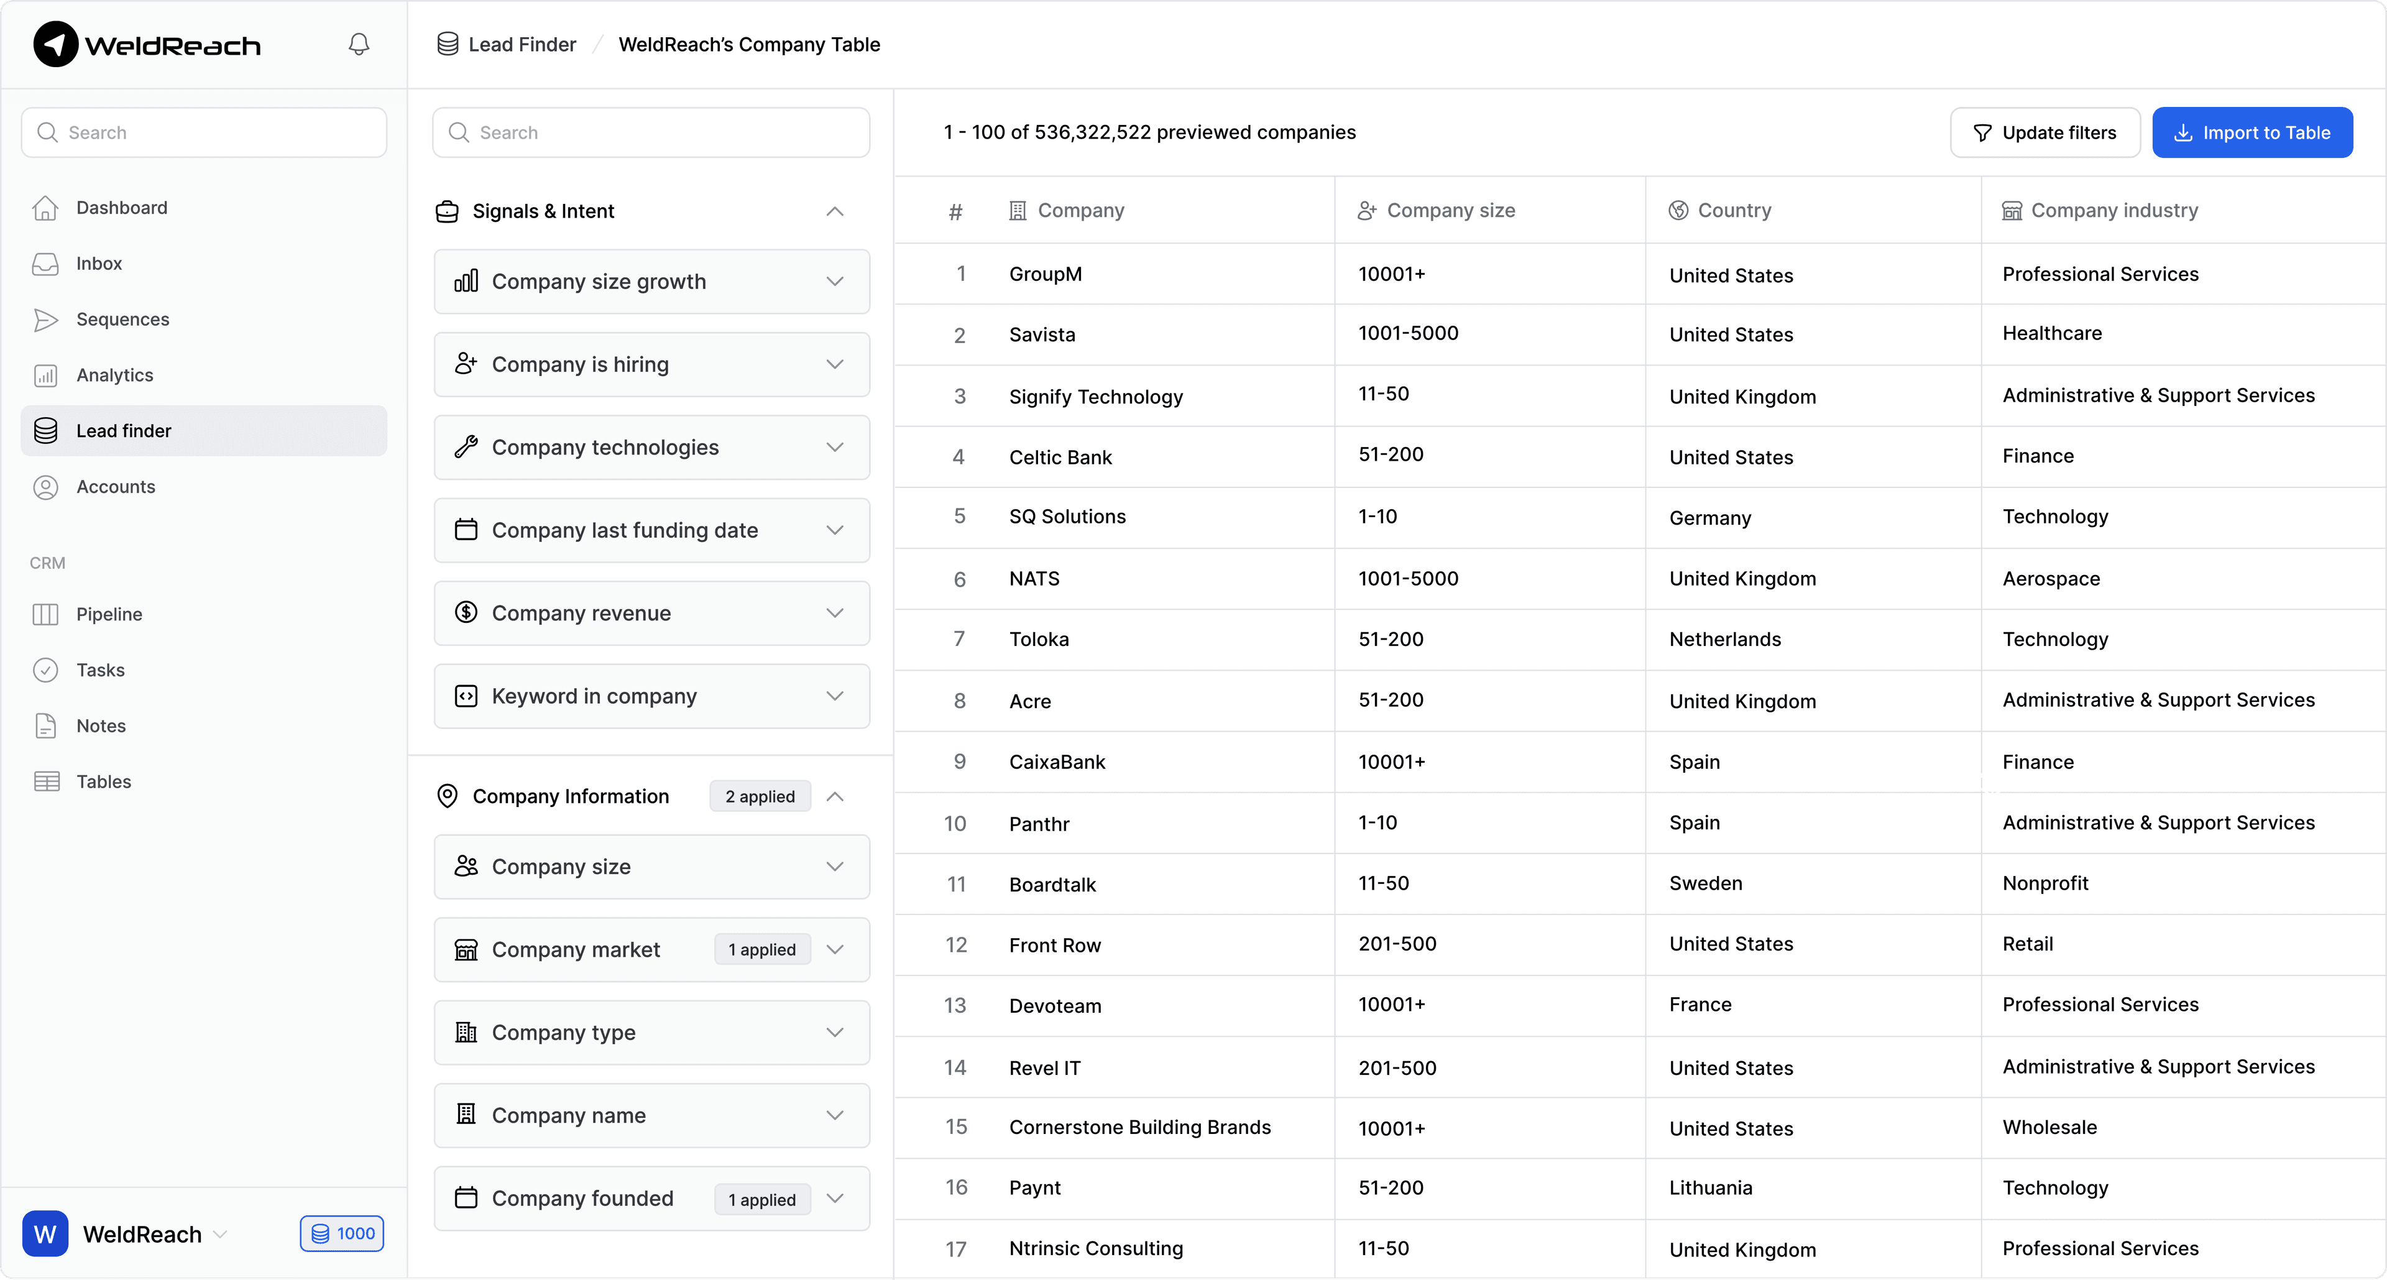This screenshot has height=1280, width=2387.
Task: Click the Notes document icon
Action: (45, 725)
